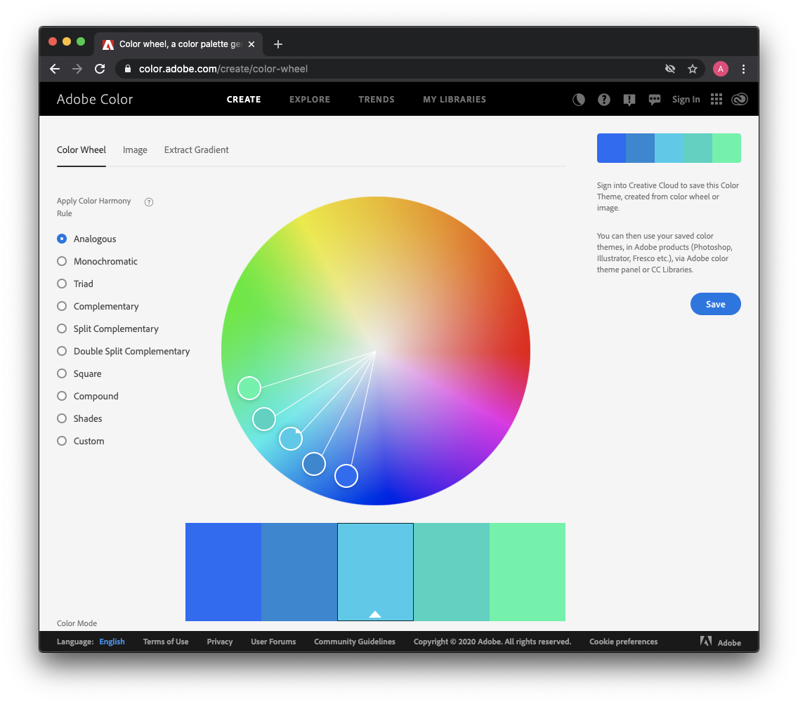
Task: Choose the Split Complementary rule
Action: click(108, 328)
